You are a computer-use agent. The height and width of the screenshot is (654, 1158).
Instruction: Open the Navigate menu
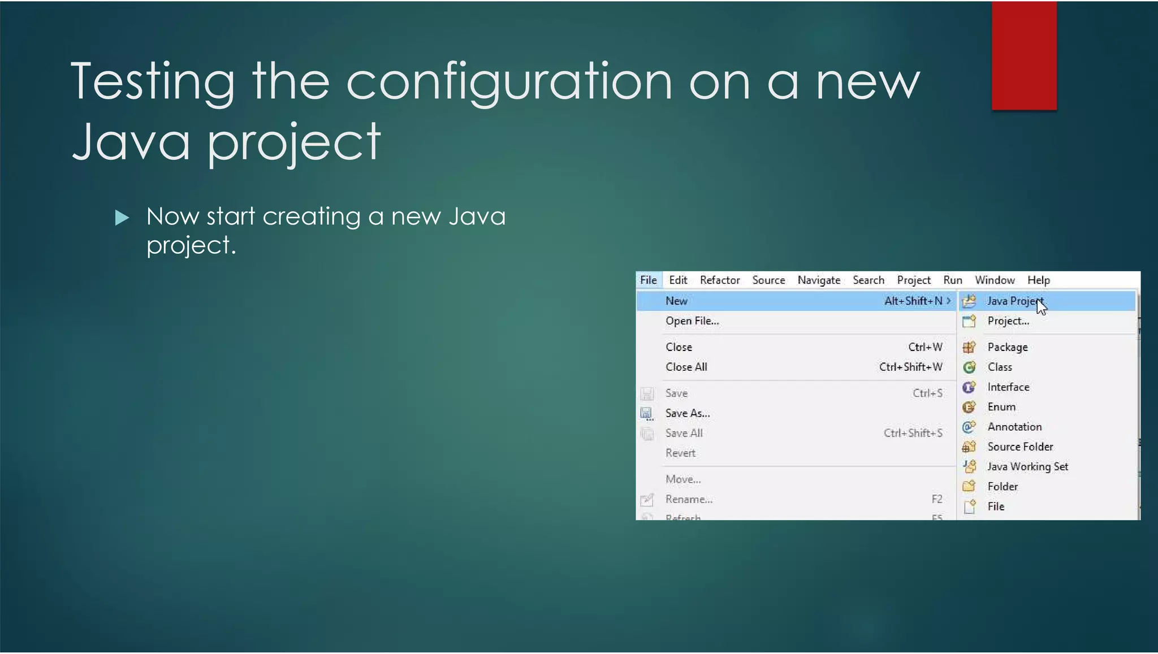click(818, 280)
